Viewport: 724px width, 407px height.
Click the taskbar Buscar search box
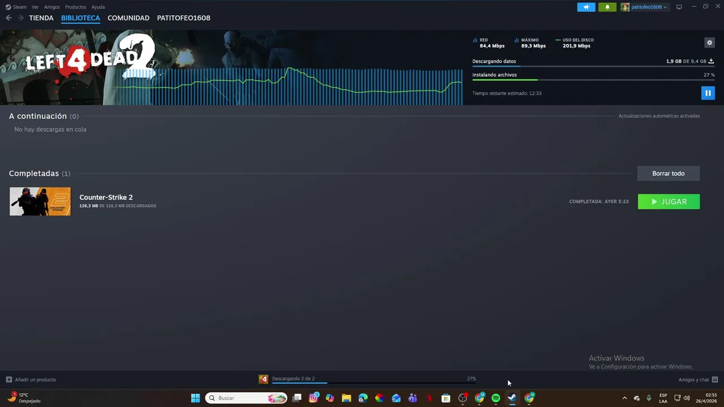coord(247,398)
